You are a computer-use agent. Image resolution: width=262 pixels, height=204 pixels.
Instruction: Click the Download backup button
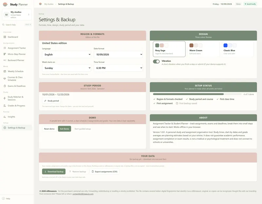pyautogui.click(x=54, y=171)
